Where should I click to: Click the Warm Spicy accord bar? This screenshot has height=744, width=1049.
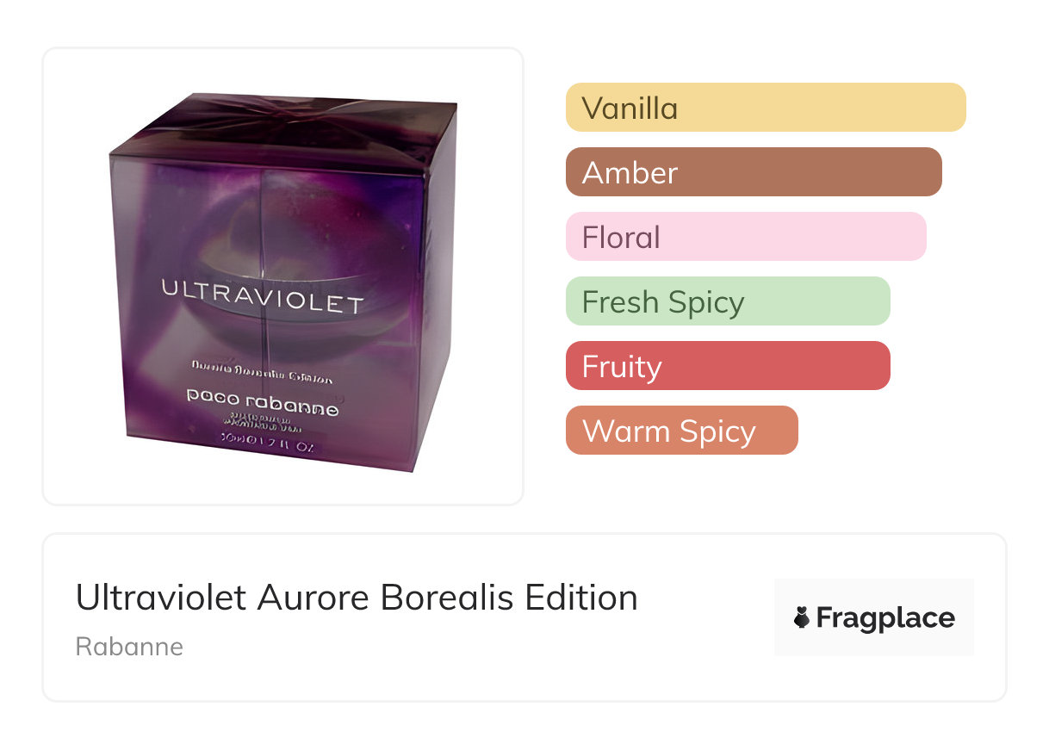click(682, 431)
